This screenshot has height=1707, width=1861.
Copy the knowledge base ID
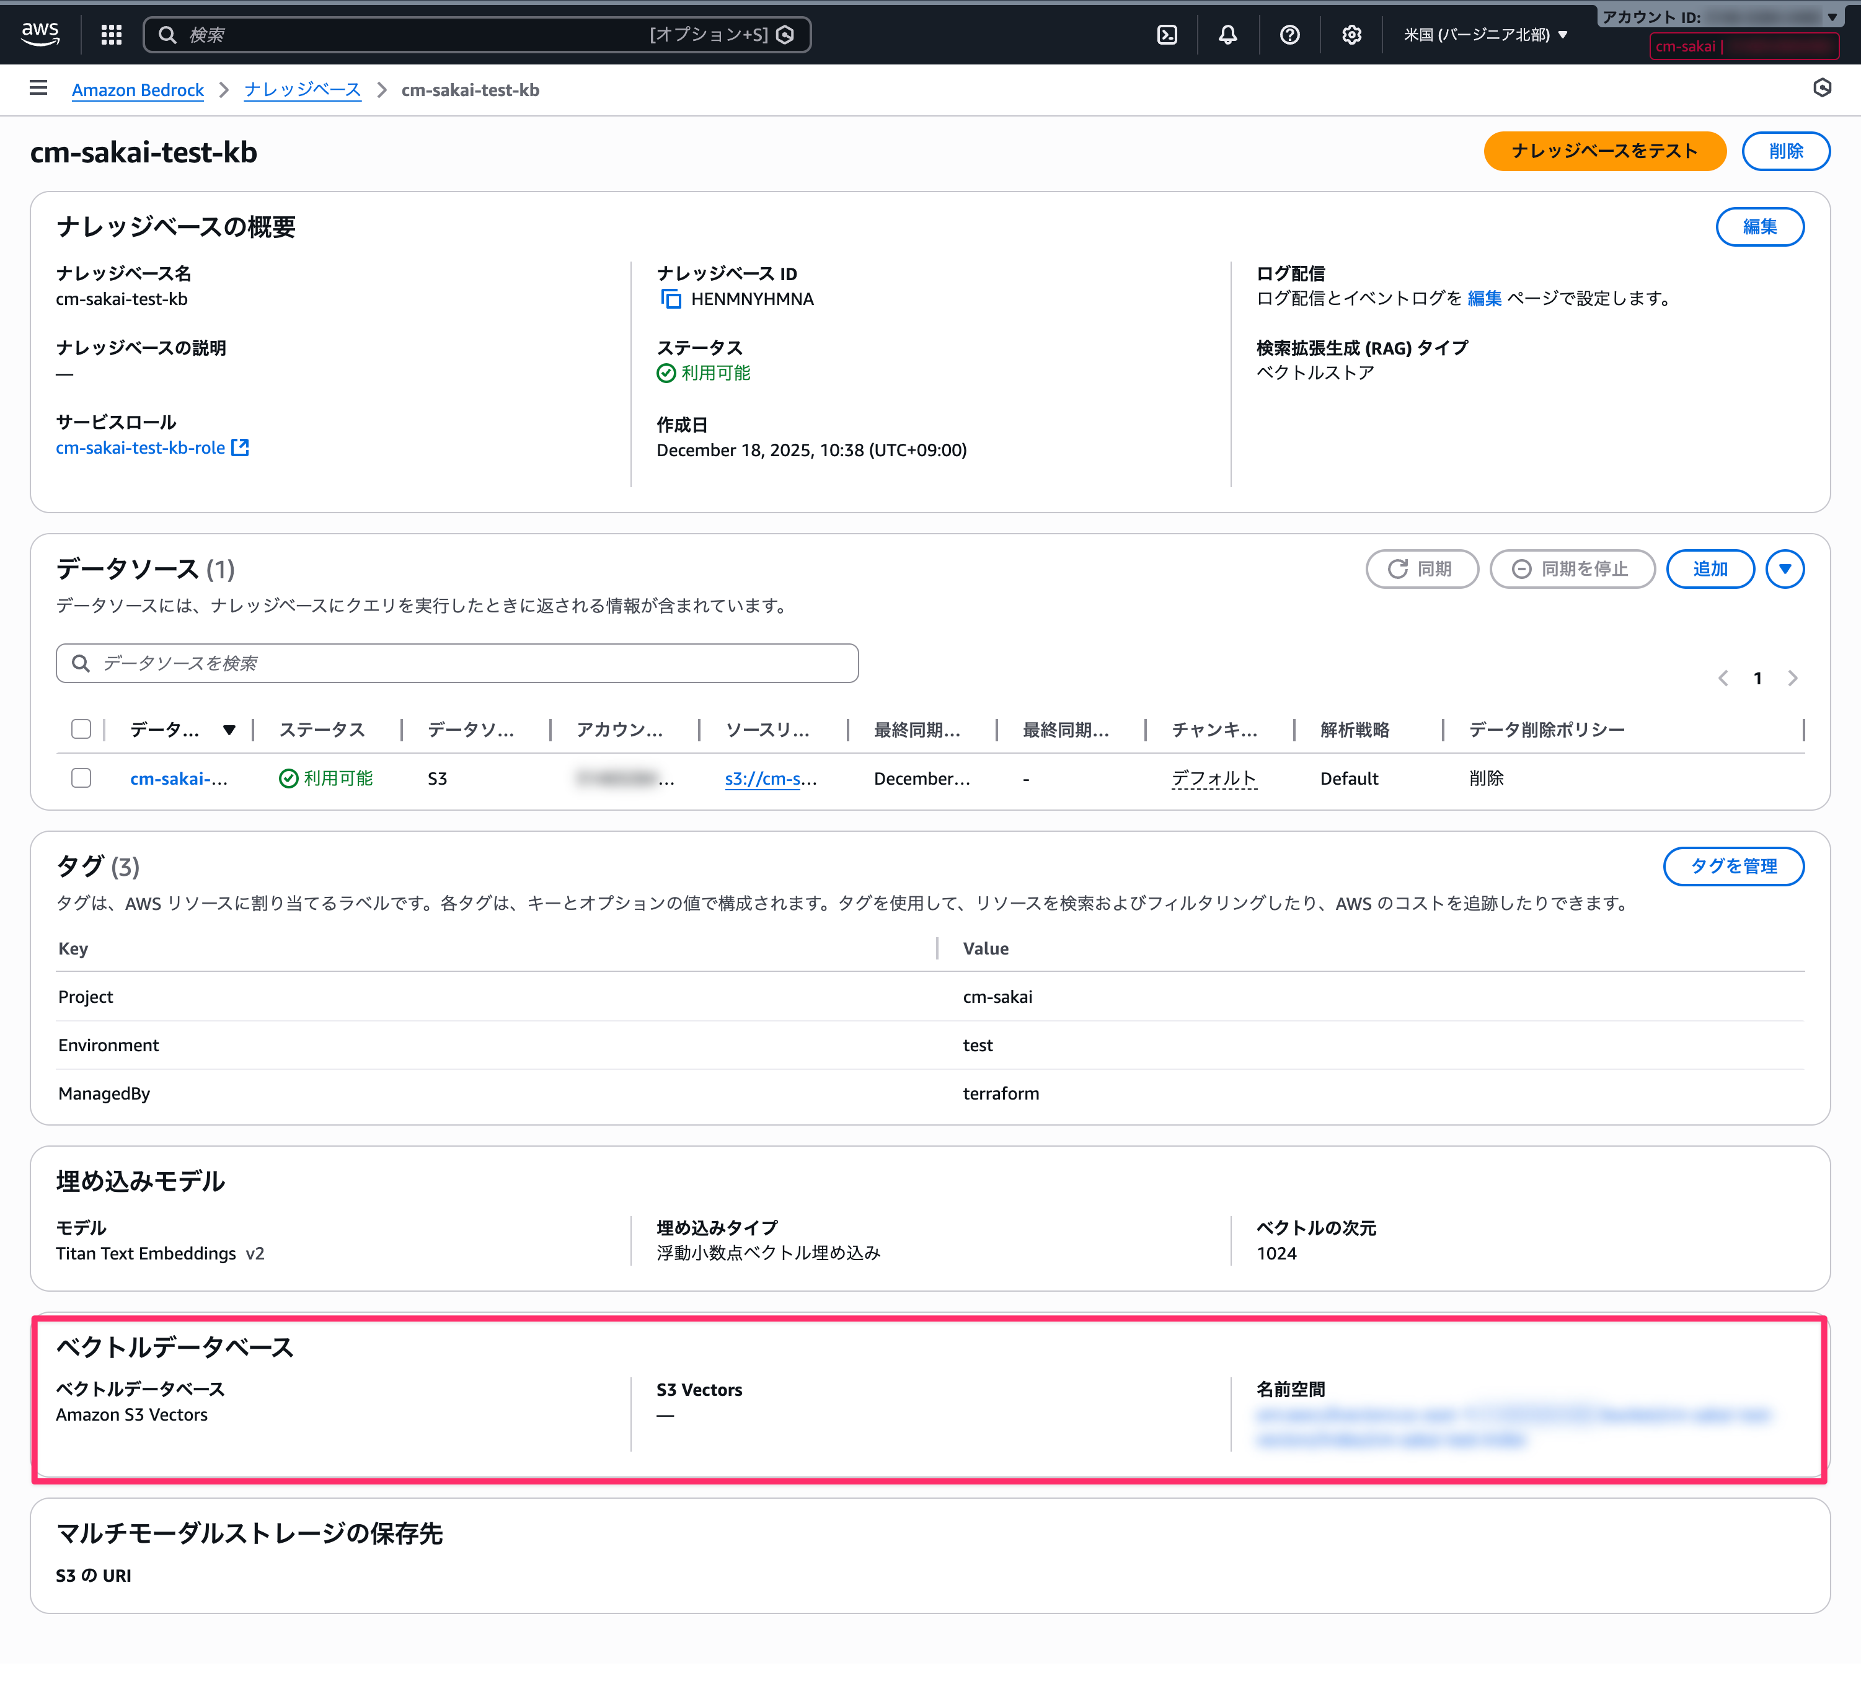[x=671, y=299]
